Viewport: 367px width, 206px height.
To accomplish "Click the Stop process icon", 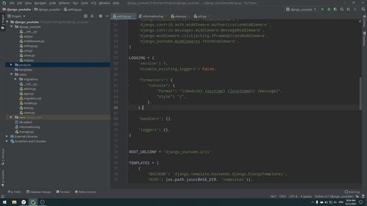I will [355, 9].
